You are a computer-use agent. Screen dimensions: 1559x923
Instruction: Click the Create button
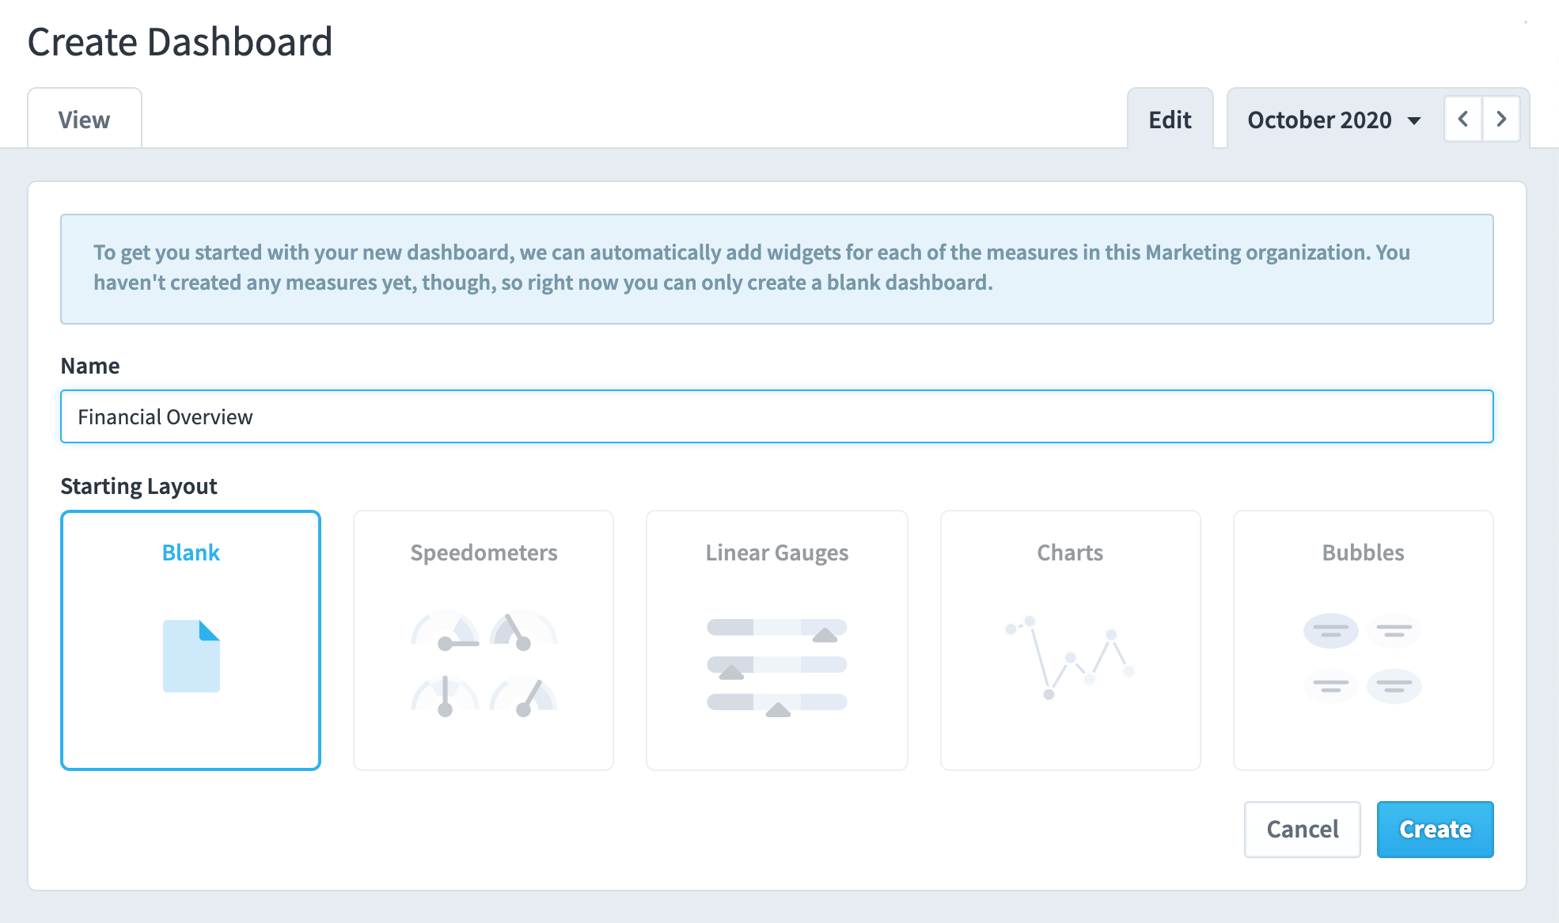coord(1435,829)
